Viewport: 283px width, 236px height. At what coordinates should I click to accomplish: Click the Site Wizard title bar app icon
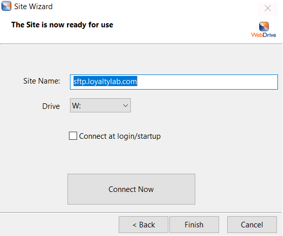click(6, 6)
